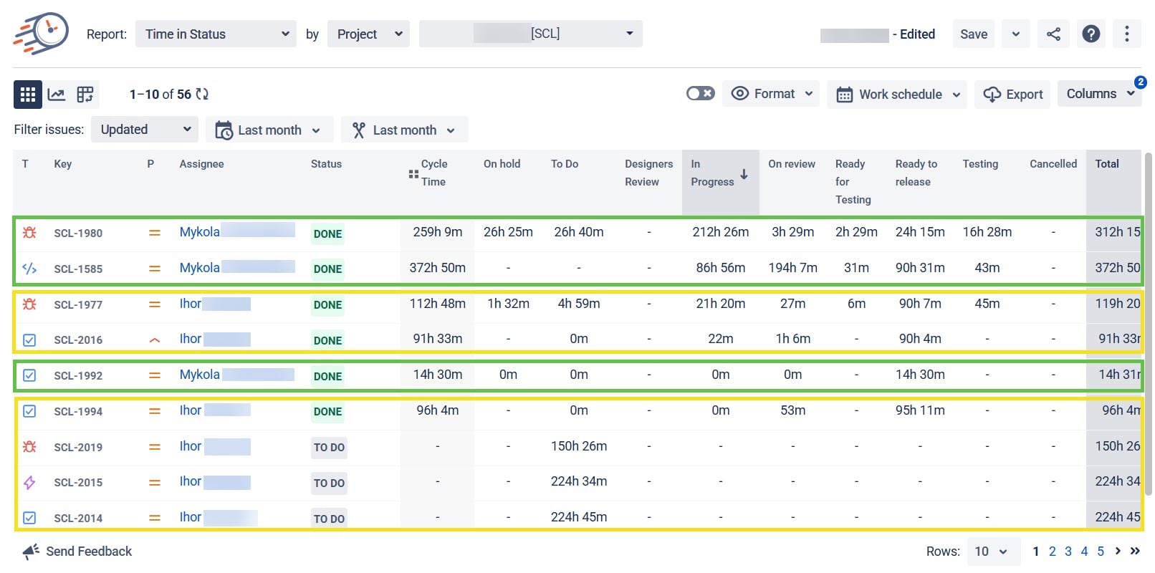Open the pivot table view icon
The image size is (1155, 573).
pyautogui.click(x=85, y=94)
